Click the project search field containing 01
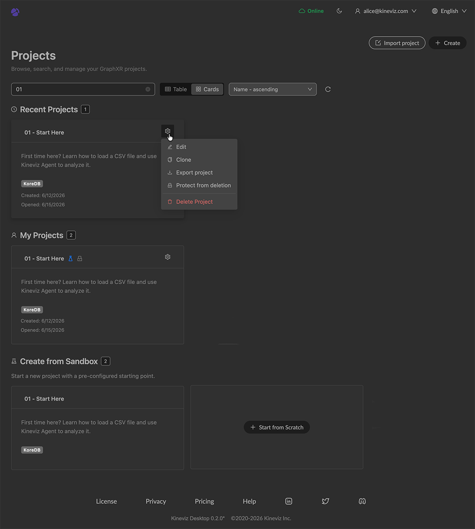This screenshot has width=475, height=529. tap(83, 89)
